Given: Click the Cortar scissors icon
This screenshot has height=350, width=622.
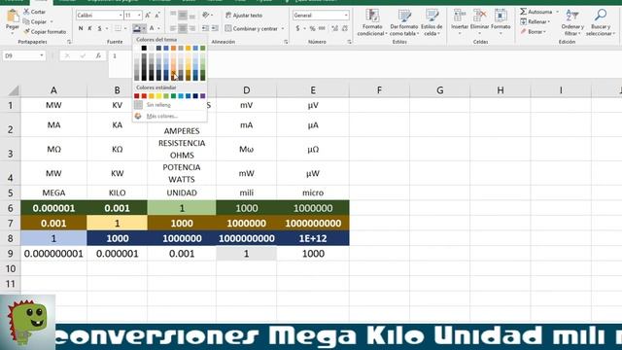Looking at the screenshot, I should [x=26, y=12].
